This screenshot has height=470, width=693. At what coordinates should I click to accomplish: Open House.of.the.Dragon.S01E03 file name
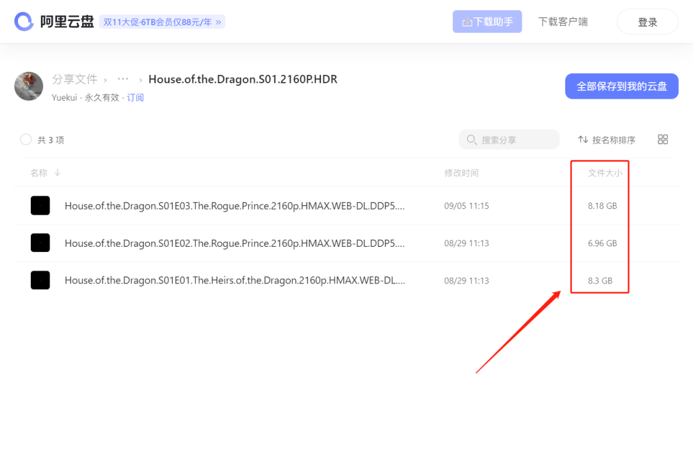coord(235,205)
